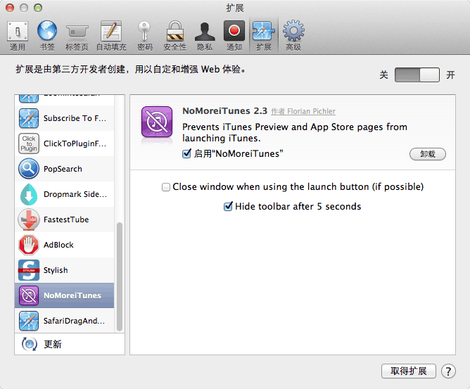
Task: Click the extension list scrollbar
Action: click(x=120, y=277)
